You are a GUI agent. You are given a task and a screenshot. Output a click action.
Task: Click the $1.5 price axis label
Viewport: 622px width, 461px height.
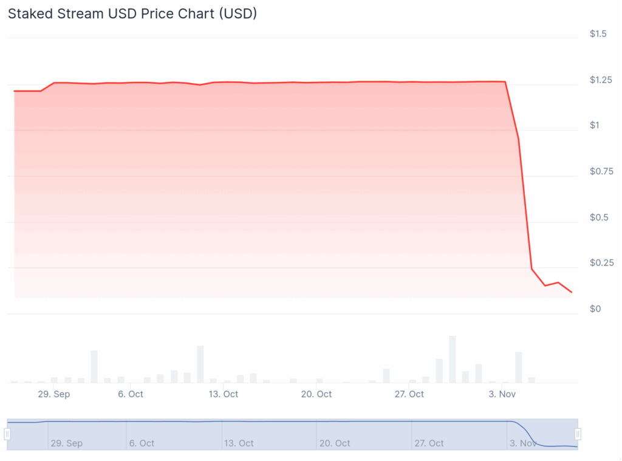(x=598, y=34)
